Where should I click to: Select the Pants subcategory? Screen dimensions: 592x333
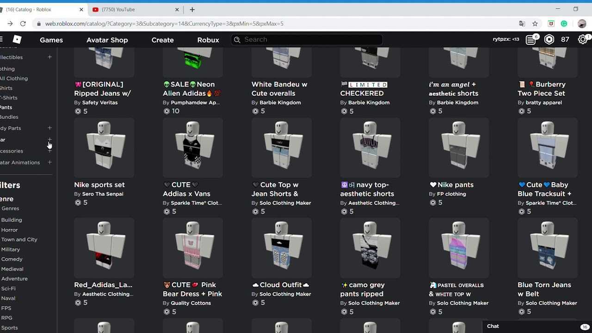point(6,107)
